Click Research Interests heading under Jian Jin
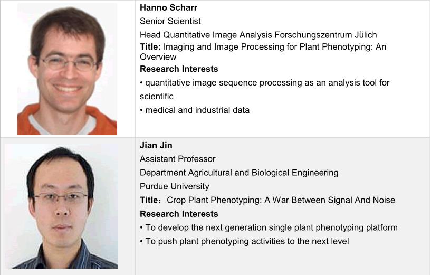Viewport: 431px width, 275px height. point(179,214)
